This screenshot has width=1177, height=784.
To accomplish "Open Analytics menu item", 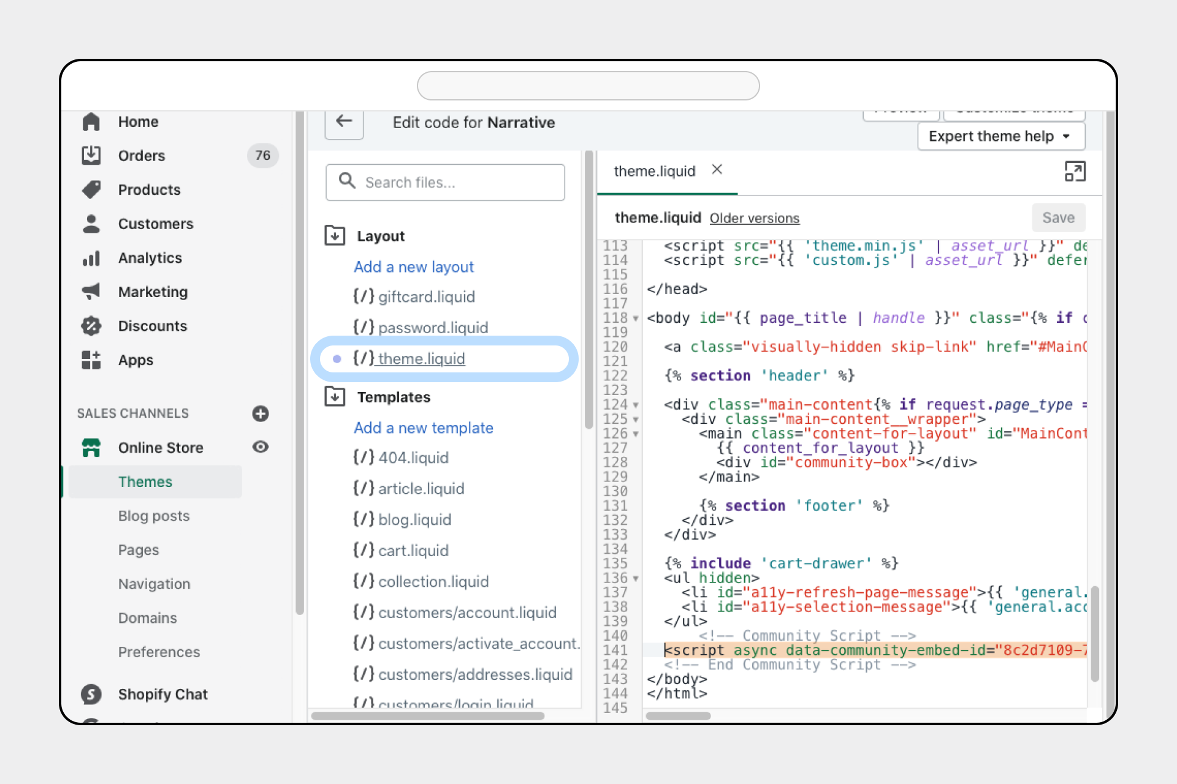I will tap(150, 258).
